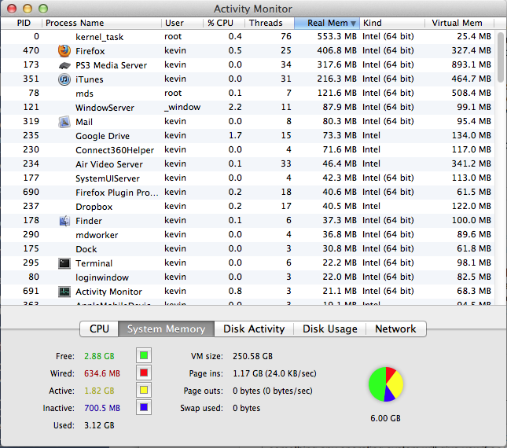This screenshot has width=507, height=448.
Task: Select the Mail process name
Action: [84, 122]
